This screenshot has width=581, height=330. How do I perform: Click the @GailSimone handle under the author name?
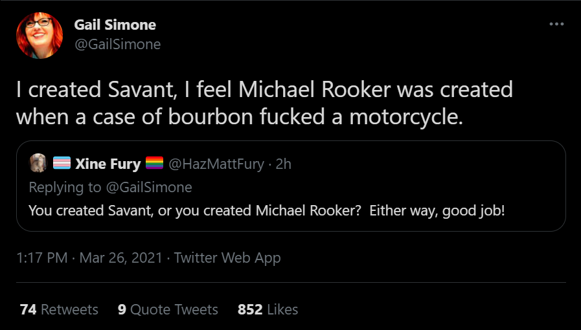pyautogui.click(x=117, y=44)
